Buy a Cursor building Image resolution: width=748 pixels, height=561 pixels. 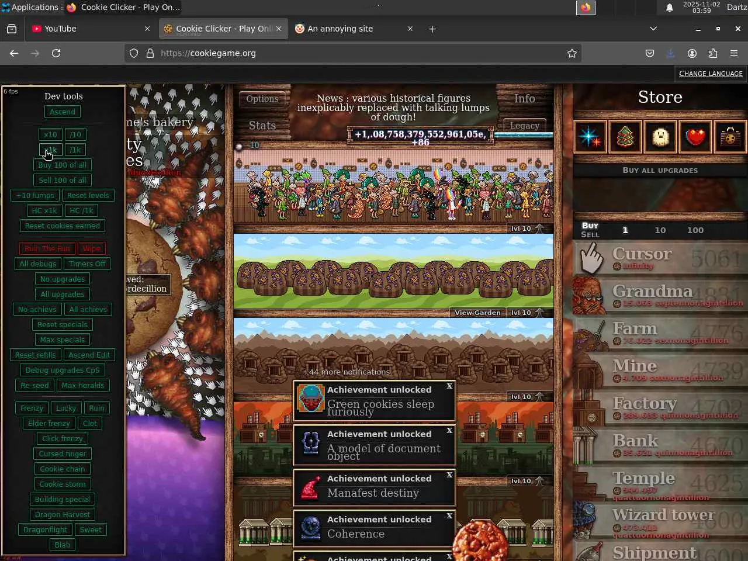660,258
